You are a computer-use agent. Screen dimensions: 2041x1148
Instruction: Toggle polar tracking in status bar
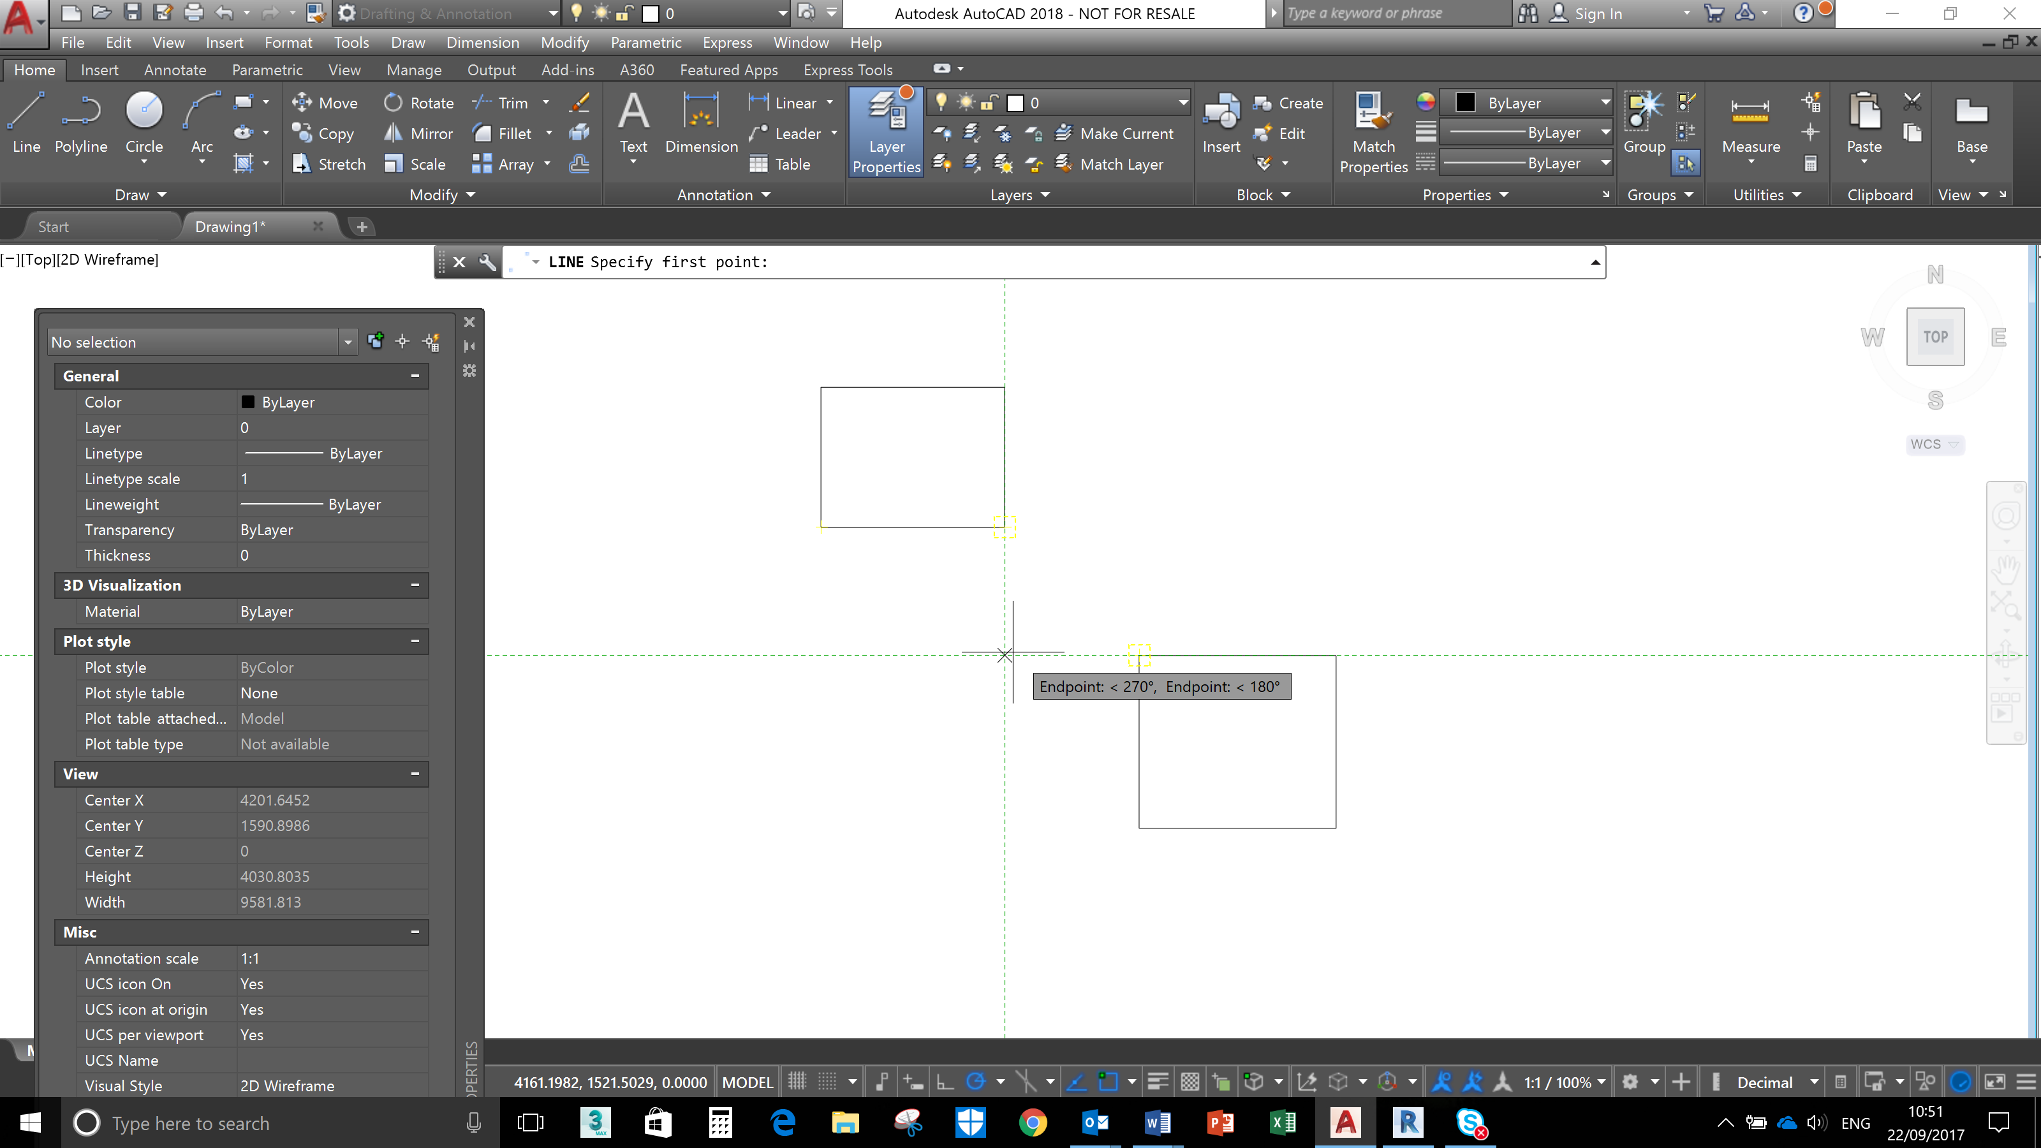[x=975, y=1082]
